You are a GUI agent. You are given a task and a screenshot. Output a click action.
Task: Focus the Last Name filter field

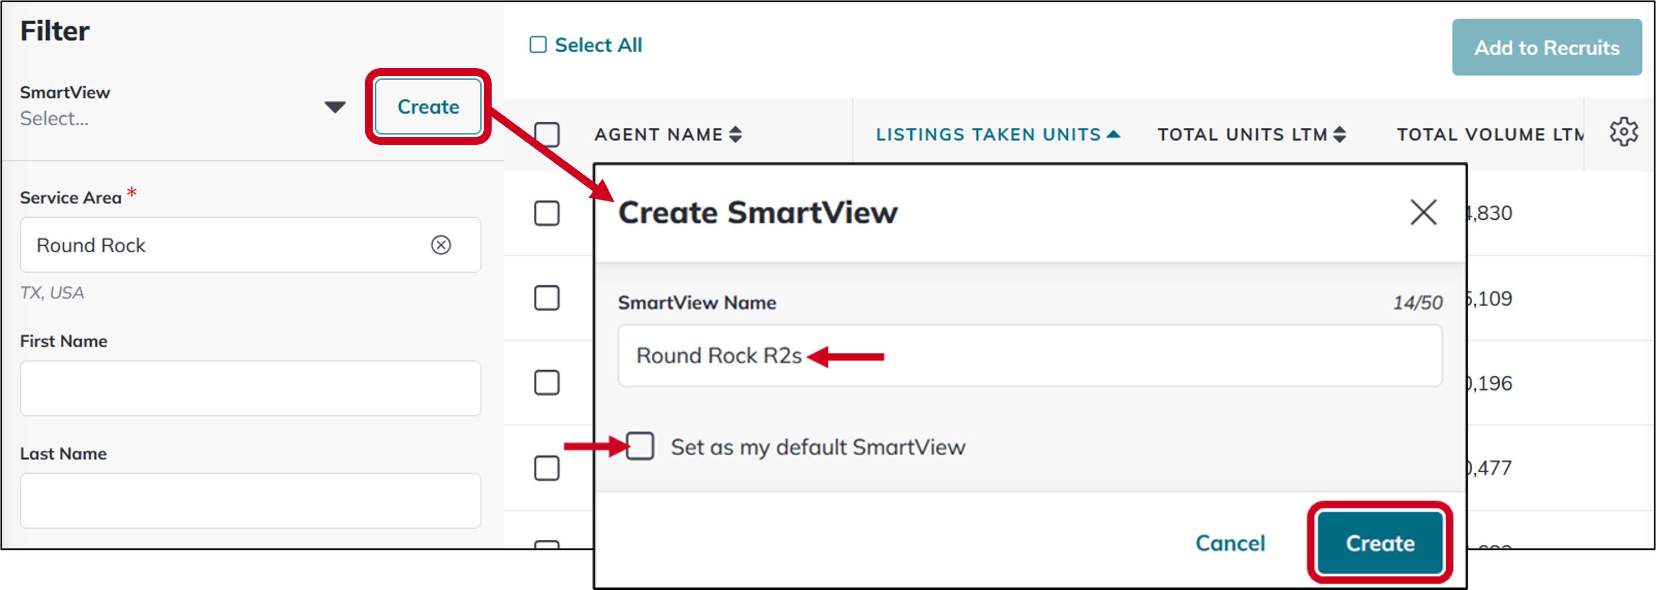(251, 500)
